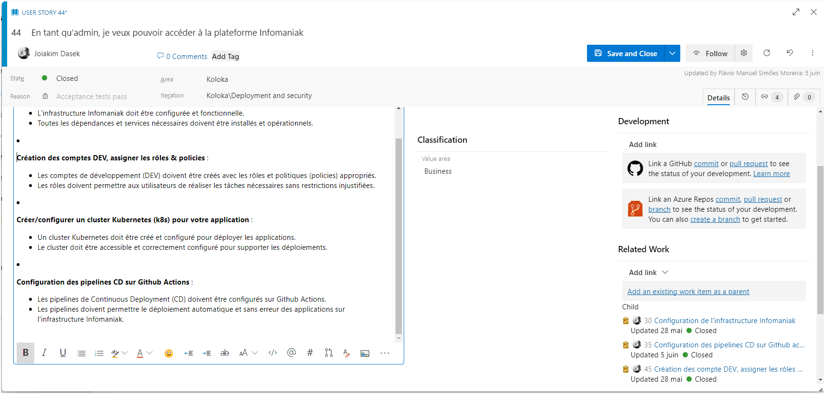Click Add an existing work item as a parent

tap(688, 292)
